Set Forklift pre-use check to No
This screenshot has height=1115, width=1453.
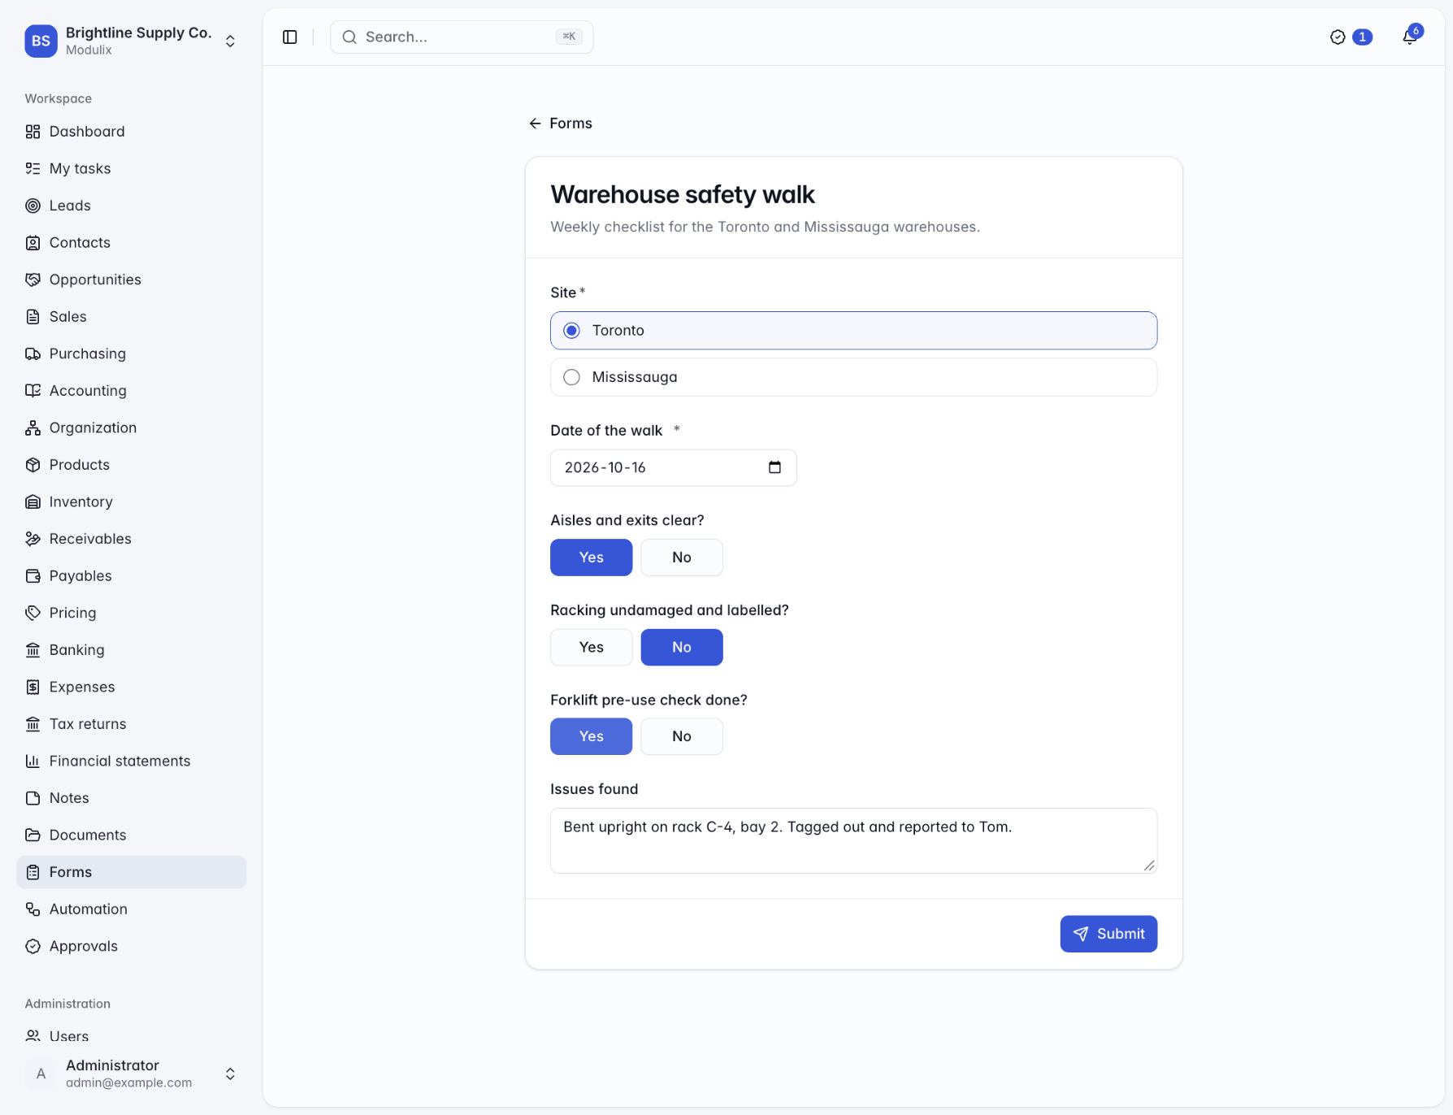pos(682,736)
